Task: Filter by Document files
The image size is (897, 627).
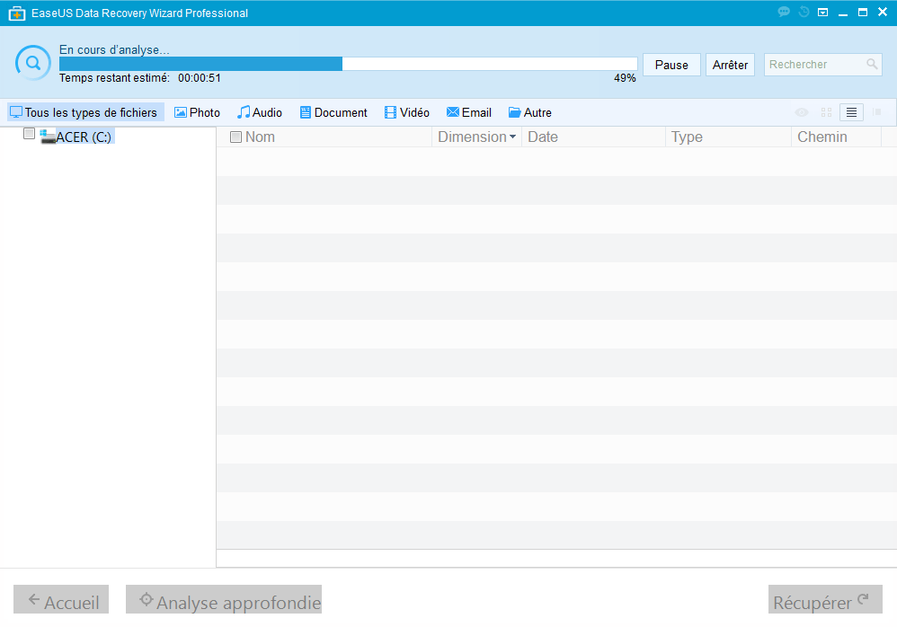Action: point(333,112)
